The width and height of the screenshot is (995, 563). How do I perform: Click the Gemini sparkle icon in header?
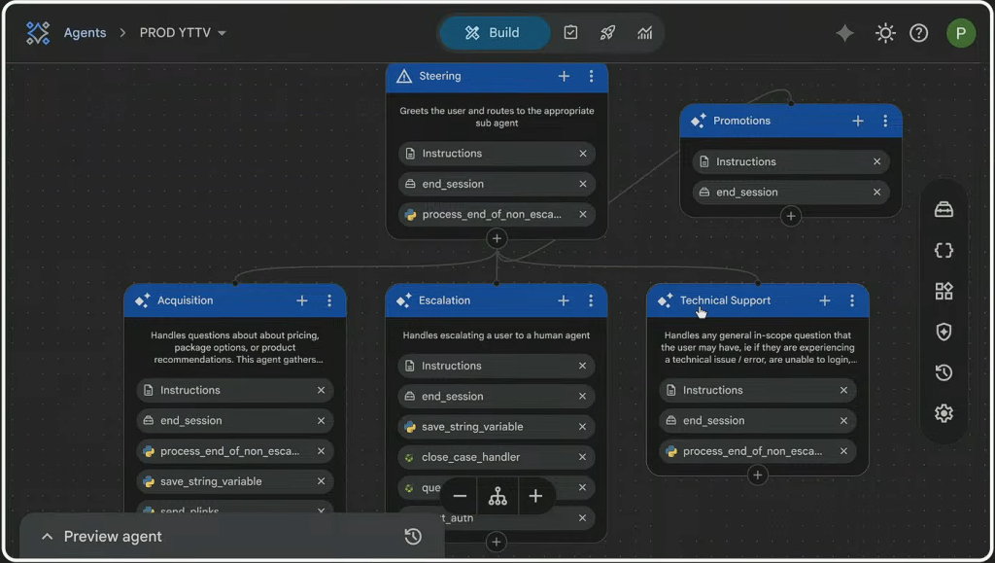pos(844,33)
